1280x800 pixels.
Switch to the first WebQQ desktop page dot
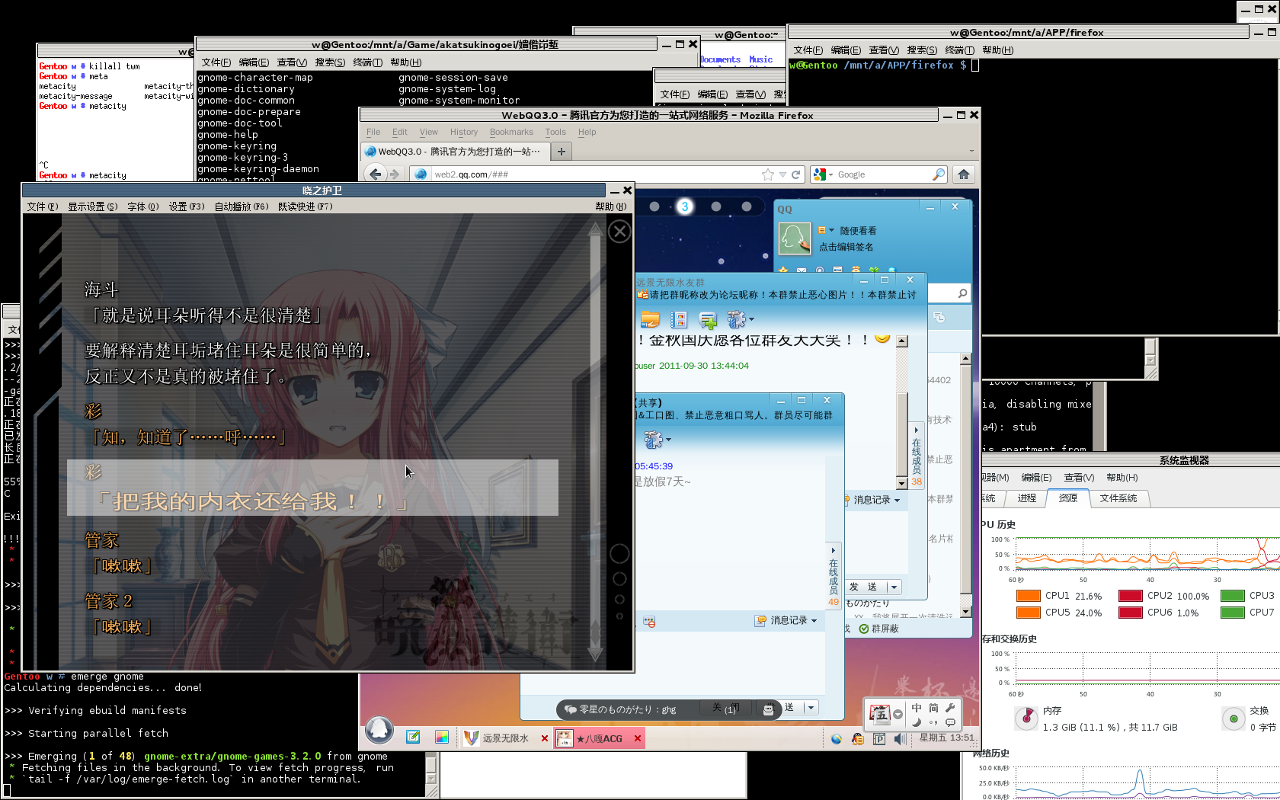[x=654, y=206]
